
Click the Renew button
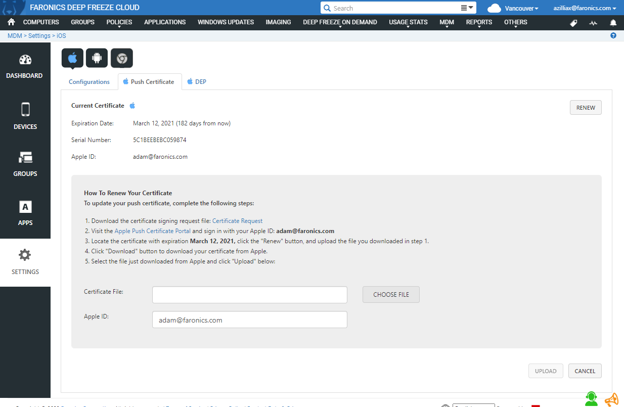tap(586, 108)
